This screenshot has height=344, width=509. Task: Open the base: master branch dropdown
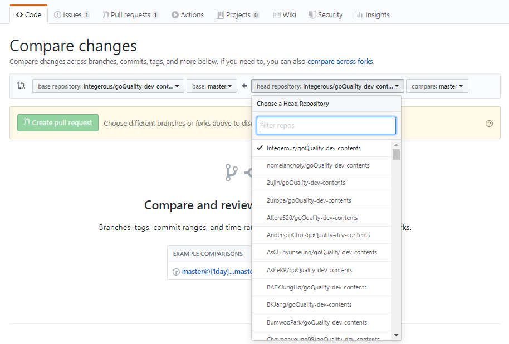212,86
